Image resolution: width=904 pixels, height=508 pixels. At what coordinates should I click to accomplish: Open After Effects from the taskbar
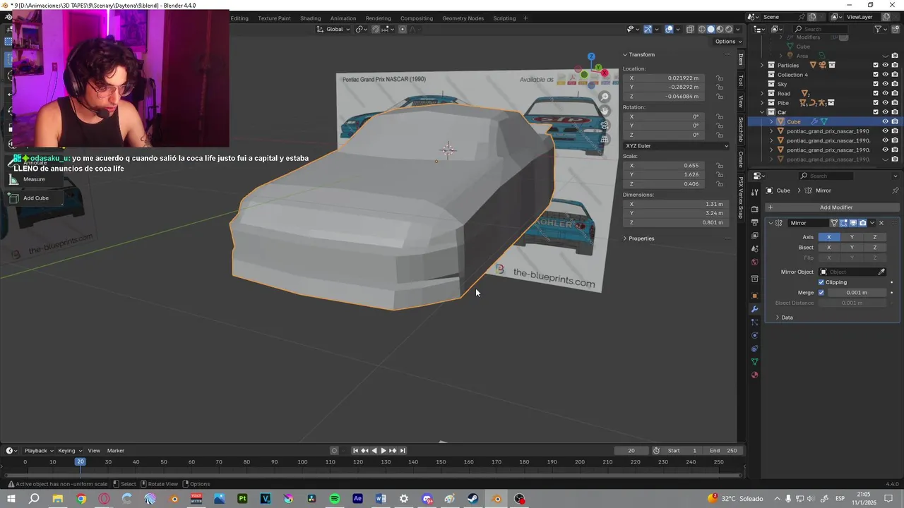358,499
